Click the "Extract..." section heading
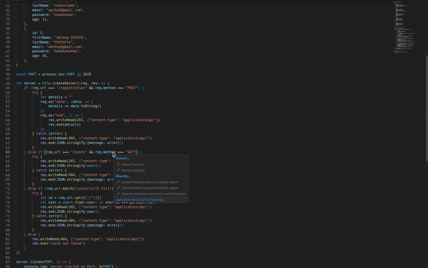The width and height of the screenshot is (428, 268). pos(123,158)
